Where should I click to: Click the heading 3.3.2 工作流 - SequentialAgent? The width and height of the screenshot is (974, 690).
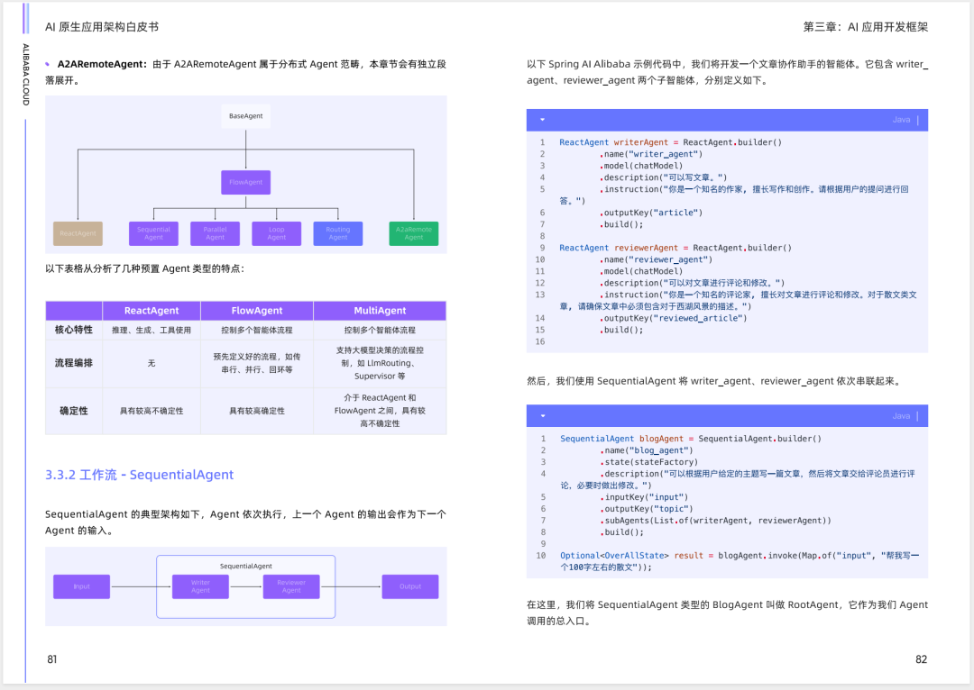click(x=139, y=475)
